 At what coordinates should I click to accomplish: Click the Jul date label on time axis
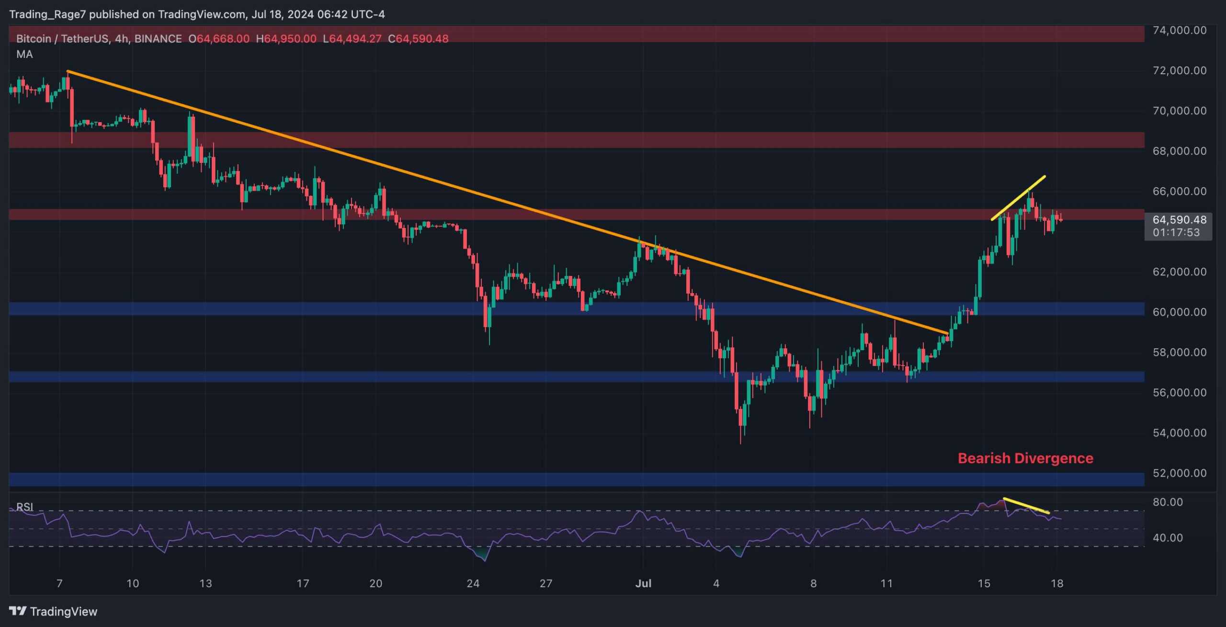point(643,583)
